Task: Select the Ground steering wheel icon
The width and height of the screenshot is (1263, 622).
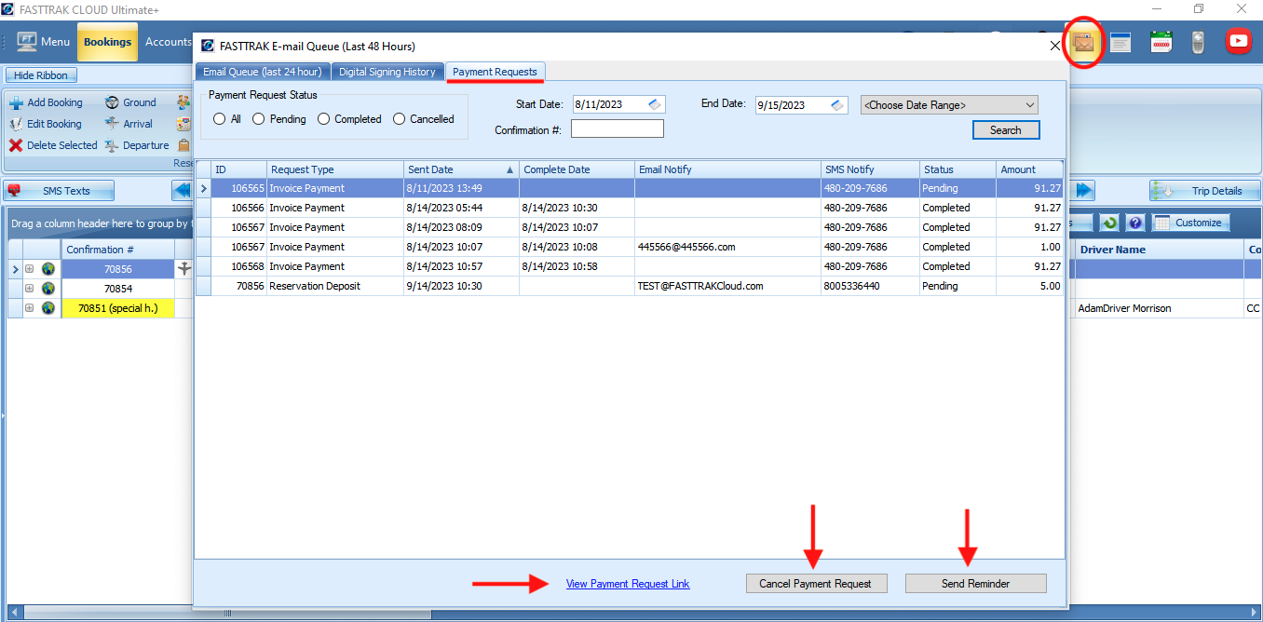Action: [112, 102]
